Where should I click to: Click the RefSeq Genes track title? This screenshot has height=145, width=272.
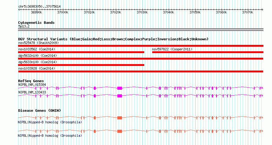tap(31, 81)
